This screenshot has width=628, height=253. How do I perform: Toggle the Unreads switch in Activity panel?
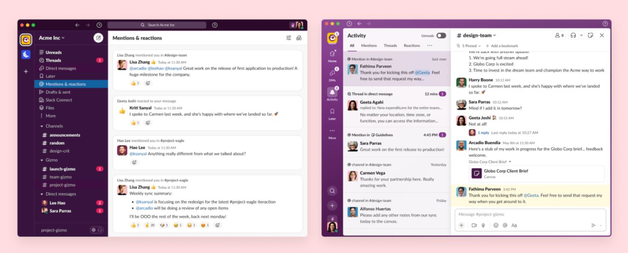pyautogui.click(x=441, y=36)
